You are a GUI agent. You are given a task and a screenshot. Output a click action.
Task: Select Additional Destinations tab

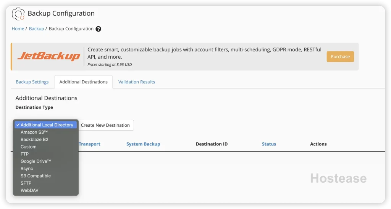click(x=84, y=82)
